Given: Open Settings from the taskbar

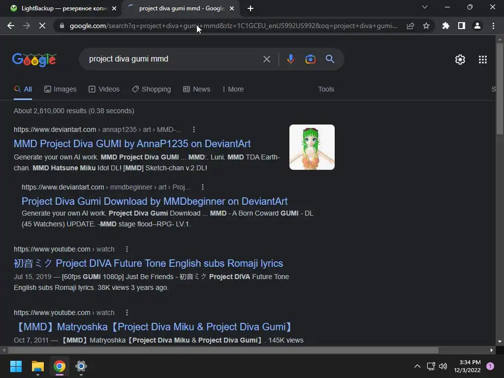Looking at the screenshot, I should [x=81, y=366].
